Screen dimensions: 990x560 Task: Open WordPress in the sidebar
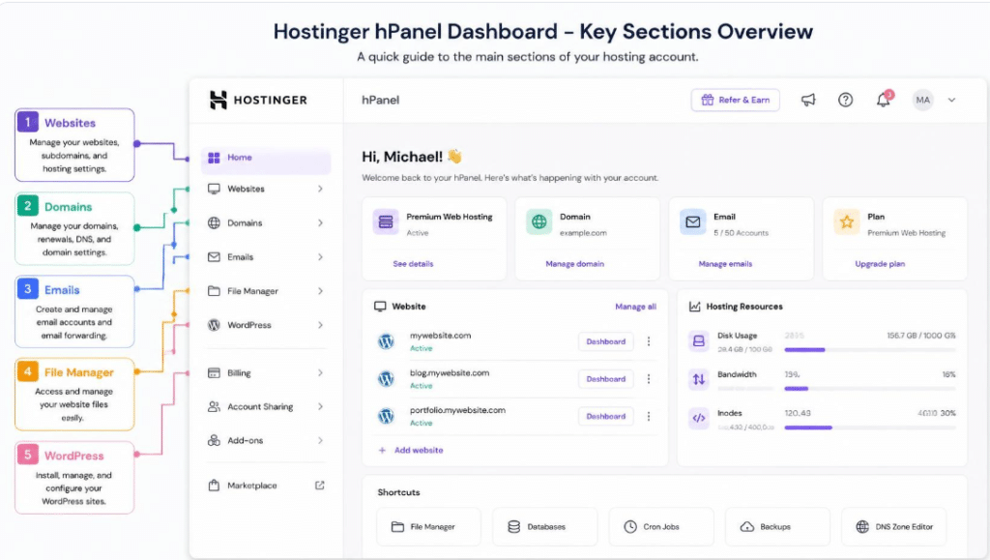[266, 325]
